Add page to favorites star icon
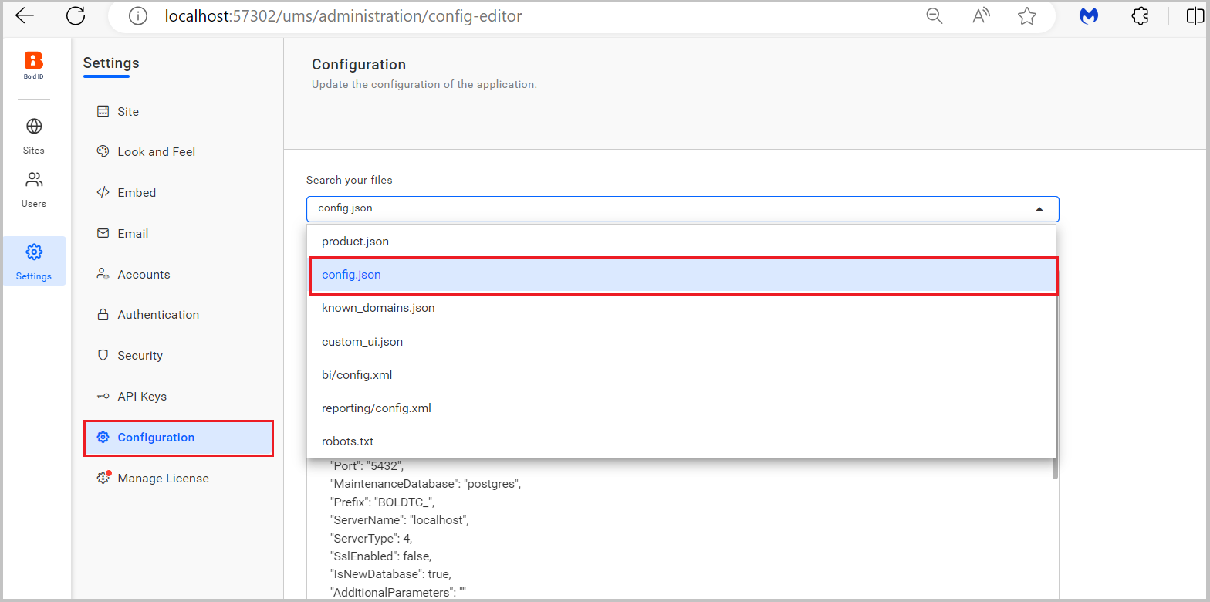 coord(1027,16)
